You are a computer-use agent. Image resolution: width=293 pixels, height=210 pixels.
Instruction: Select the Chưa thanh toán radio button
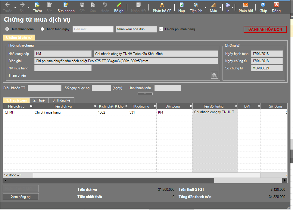(7, 29)
